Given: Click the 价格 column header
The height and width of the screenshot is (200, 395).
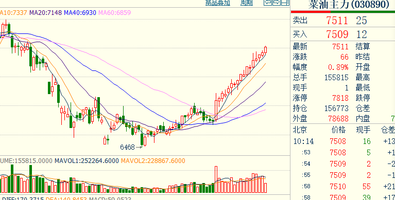Looking at the screenshot, I should 338,130.
